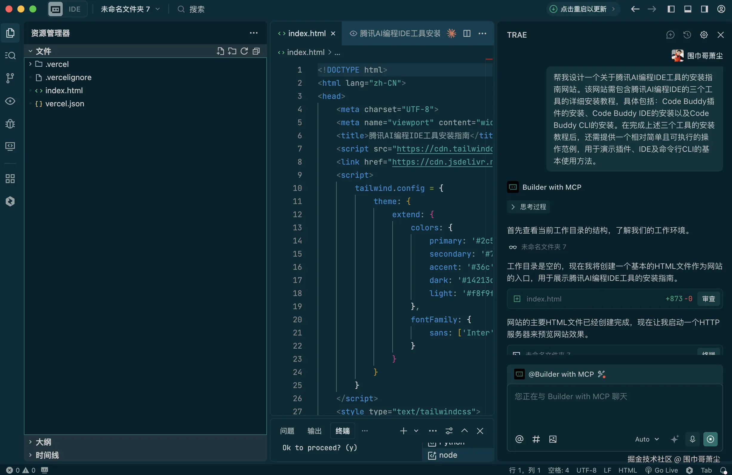Open the Source Control panel

click(10, 78)
